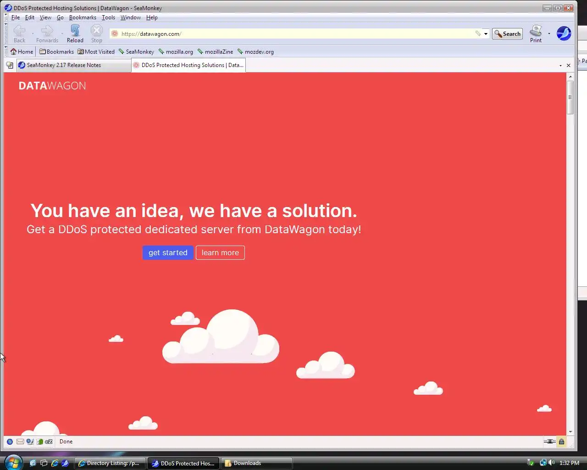Viewport: 587px width, 470px height.
Task: Open the Go menu
Action: pyautogui.click(x=60, y=17)
